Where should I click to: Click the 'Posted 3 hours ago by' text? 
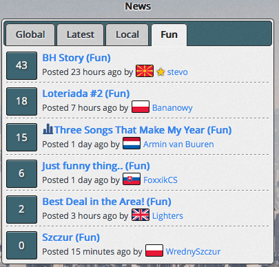pos(85,216)
